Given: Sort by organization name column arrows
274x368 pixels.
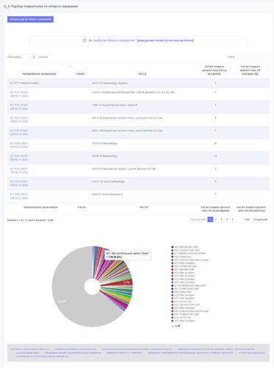Looking at the screenshot, I should coord(71,67).
